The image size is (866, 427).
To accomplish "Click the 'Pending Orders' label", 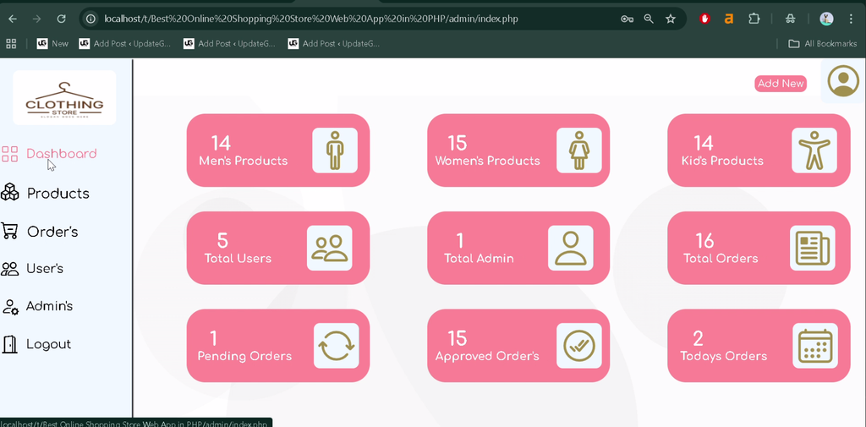I will [x=244, y=356].
